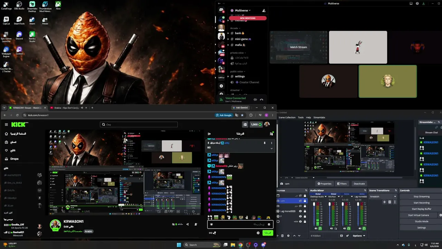This screenshot has width=442, height=249.
Task: Open the Discord inbox icon in title bar
Action: 411,3
